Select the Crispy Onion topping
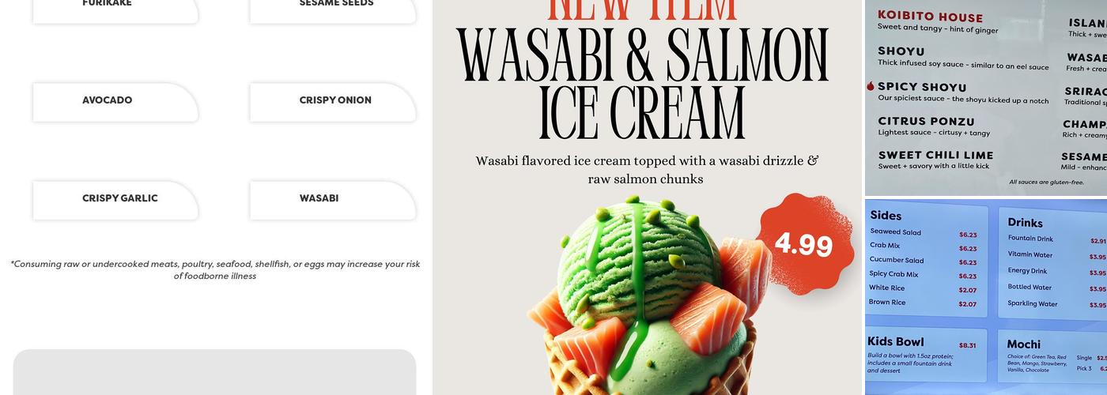This screenshot has width=1107, height=395. tap(333, 102)
